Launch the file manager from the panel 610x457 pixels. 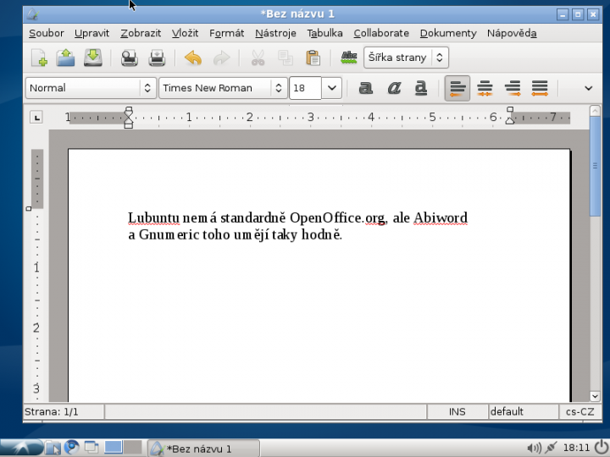tap(53, 448)
